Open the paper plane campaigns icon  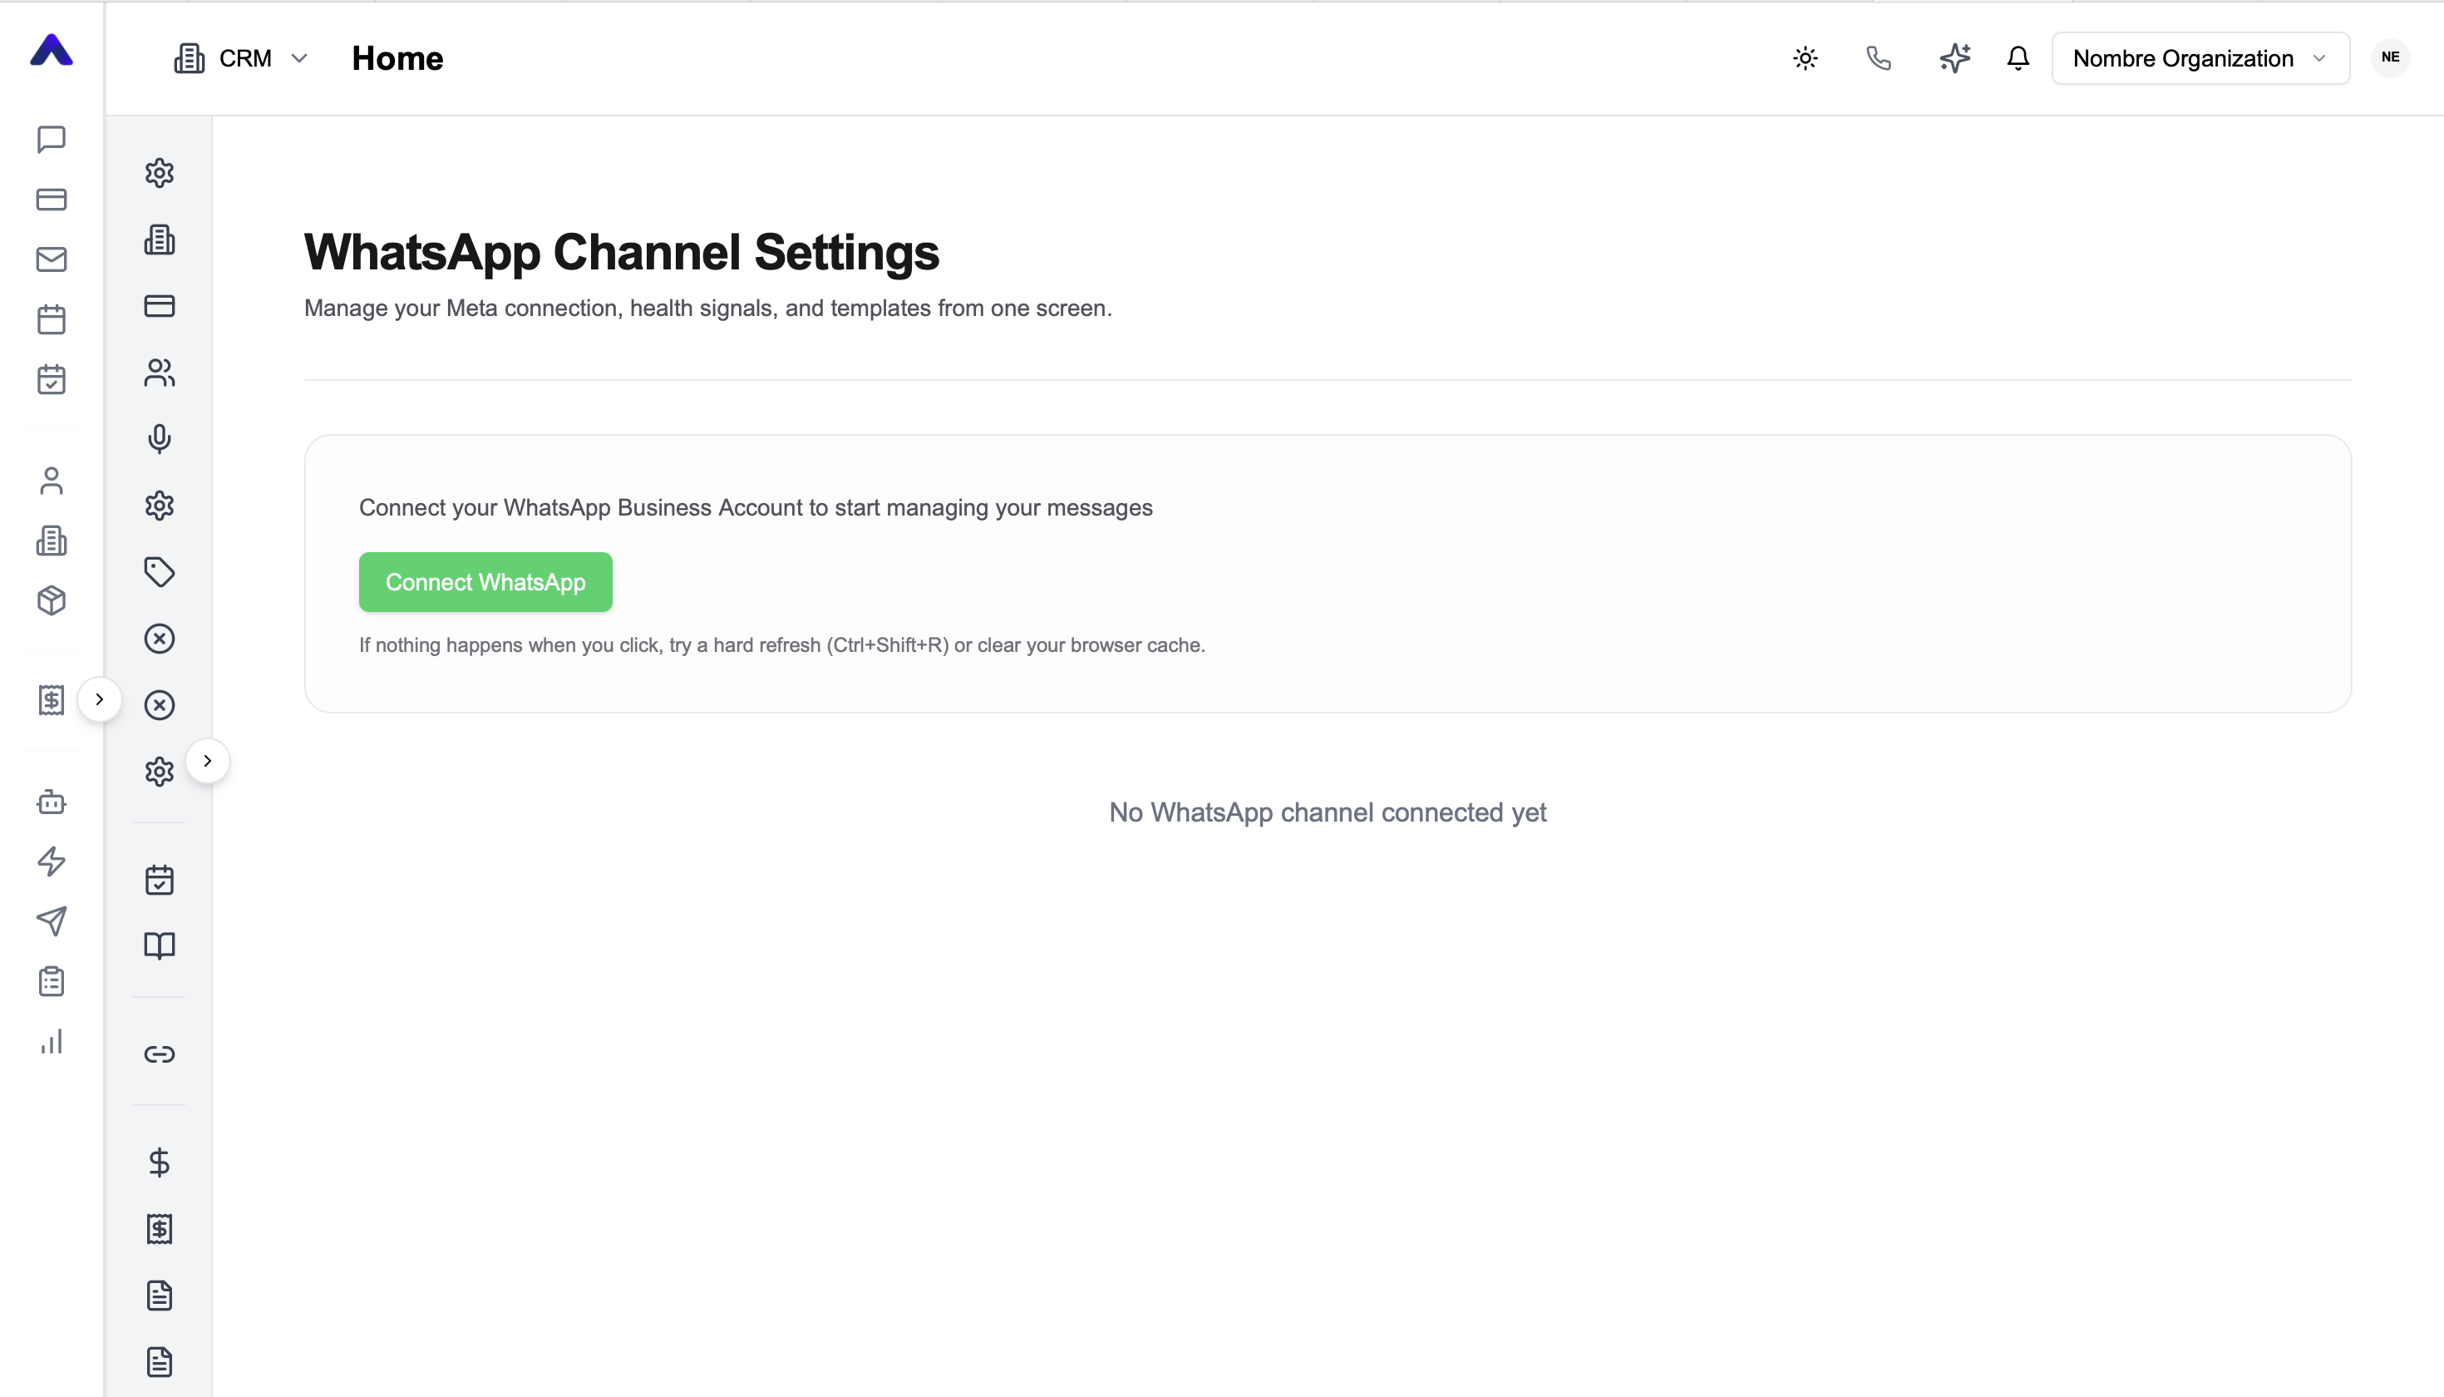coord(52,921)
